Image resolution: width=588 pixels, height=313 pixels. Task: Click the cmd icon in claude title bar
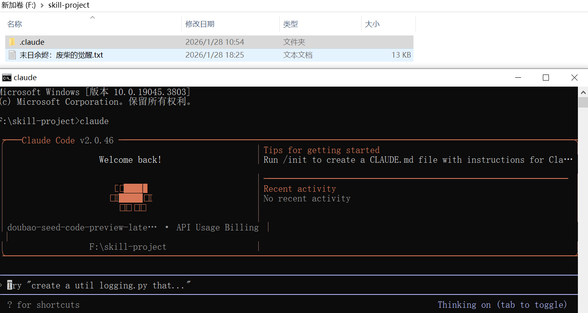[x=6, y=78]
